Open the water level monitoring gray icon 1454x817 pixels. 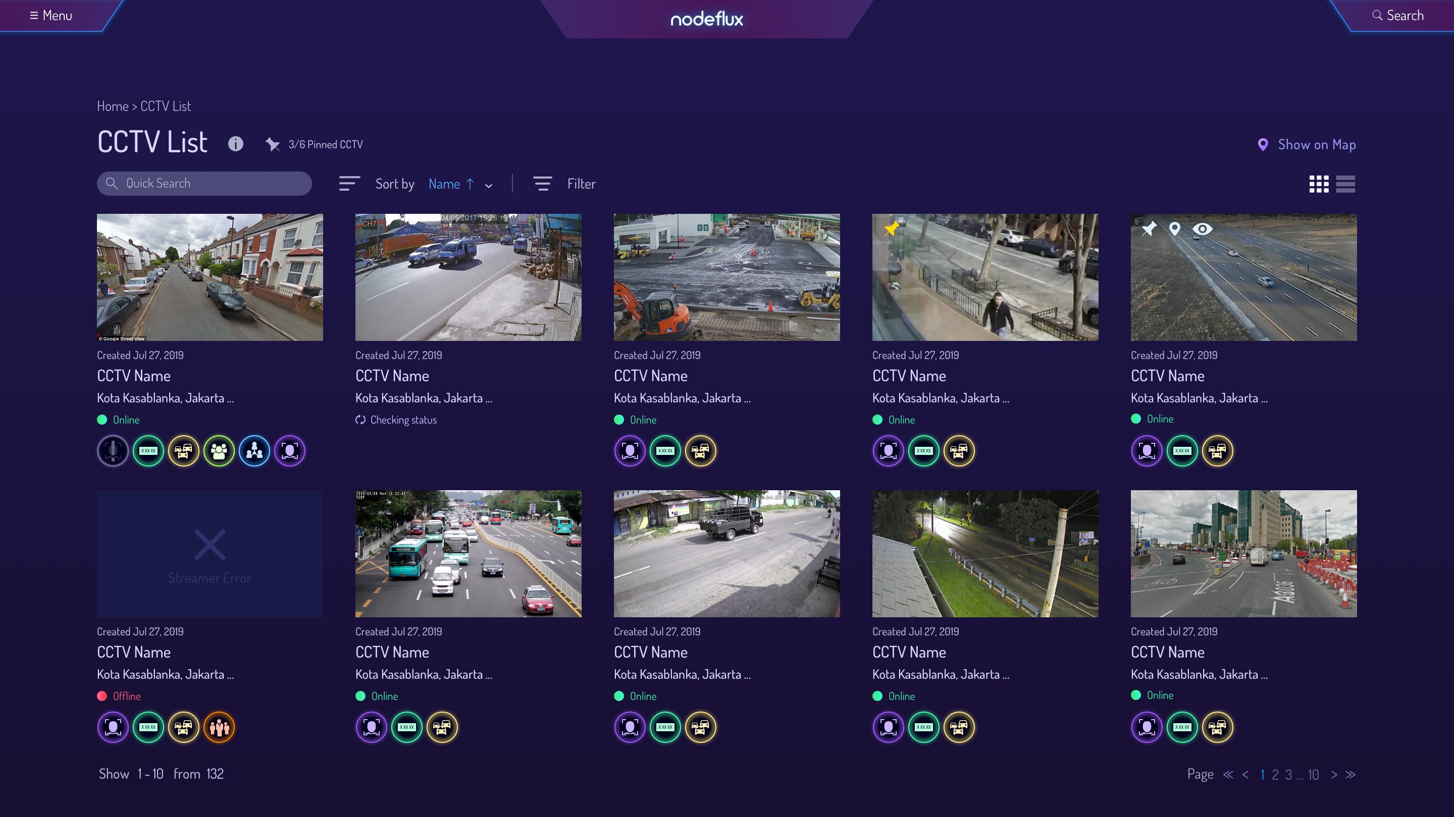pos(112,451)
